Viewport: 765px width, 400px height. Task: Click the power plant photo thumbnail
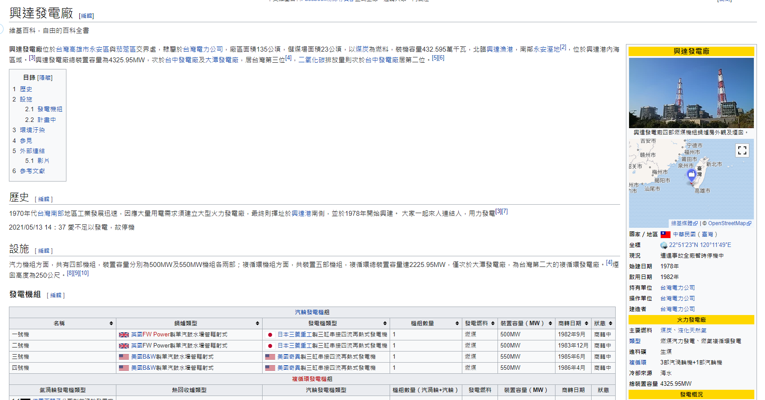tap(691, 93)
